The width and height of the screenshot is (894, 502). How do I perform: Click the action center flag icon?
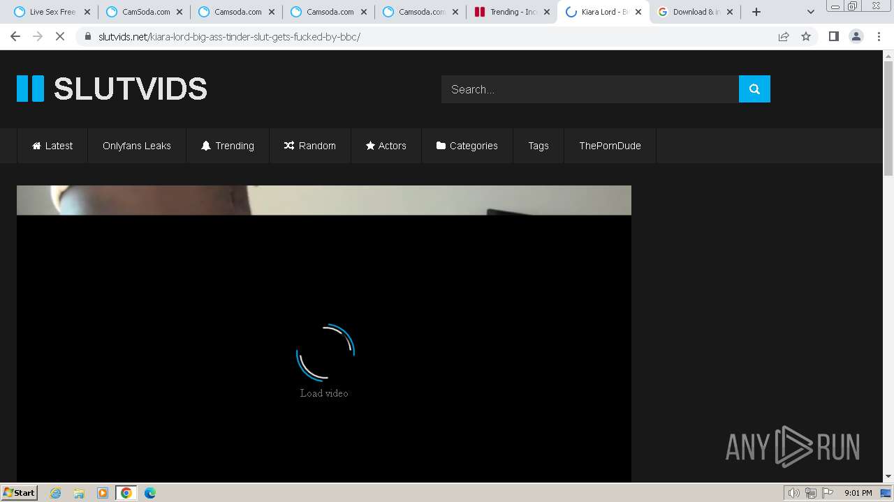tap(828, 493)
